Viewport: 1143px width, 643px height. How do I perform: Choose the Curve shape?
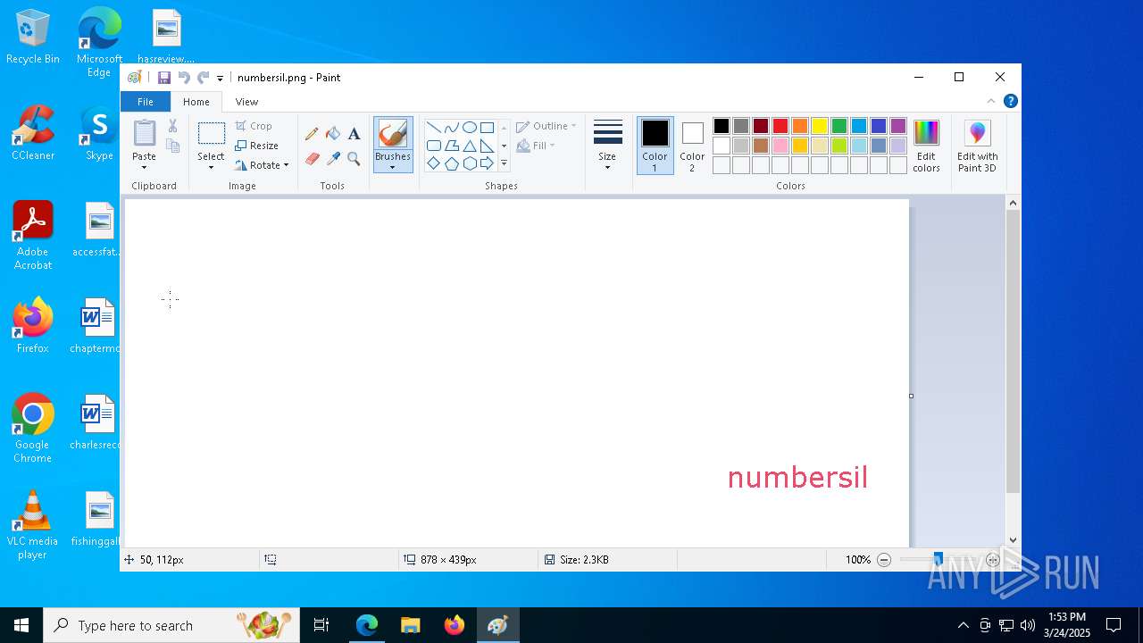pos(451,127)
